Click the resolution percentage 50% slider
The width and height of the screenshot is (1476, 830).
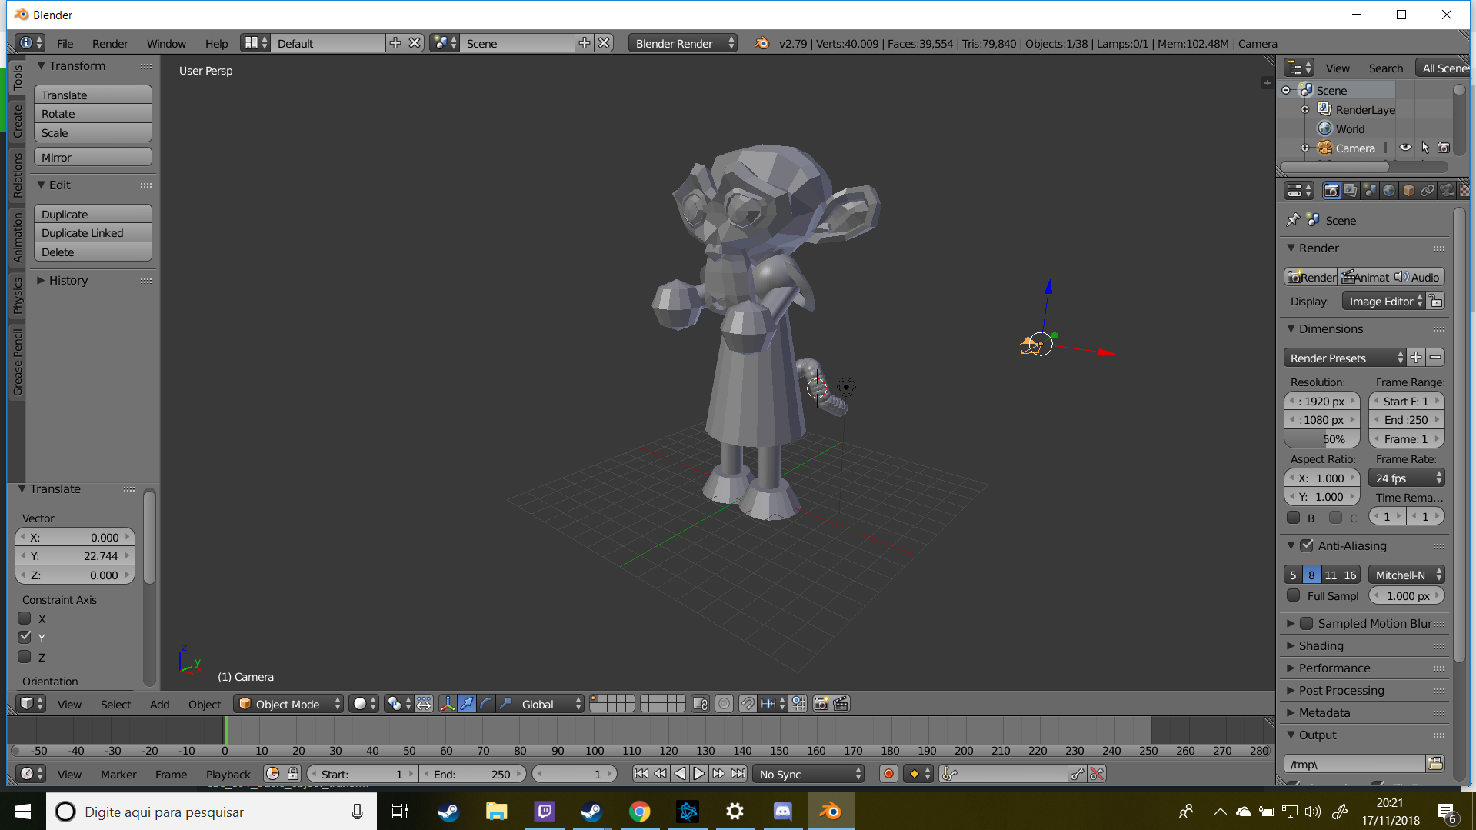1321,439
